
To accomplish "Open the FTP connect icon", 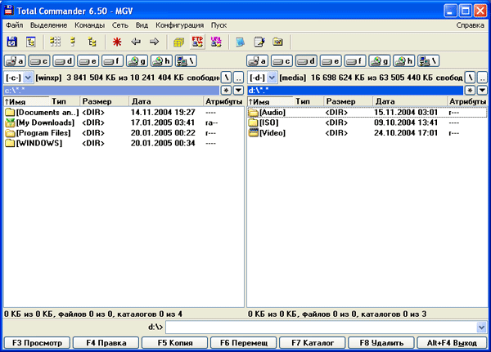I will pos(197,42).
